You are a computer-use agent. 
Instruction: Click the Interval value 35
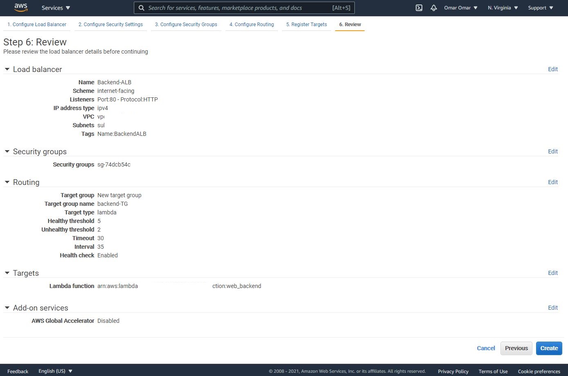101,247
